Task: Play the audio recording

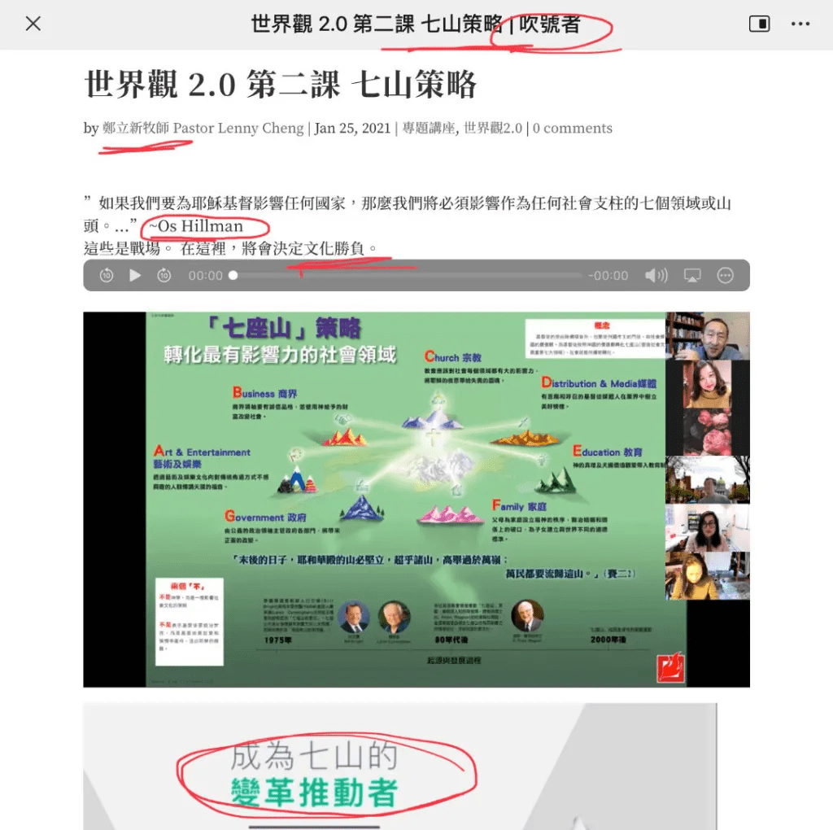Action: tap(135, 276)
